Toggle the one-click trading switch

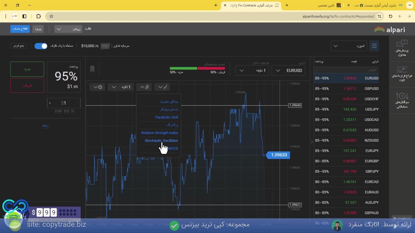coord(41,46)
